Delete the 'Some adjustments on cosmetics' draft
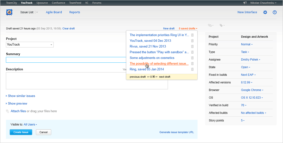 192,58
